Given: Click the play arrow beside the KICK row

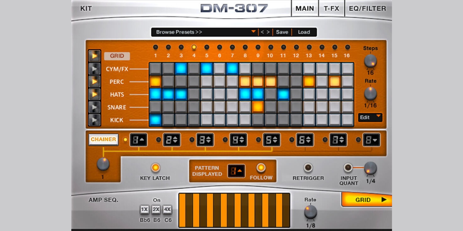Looking at the screenshot, I should point(95,120).
